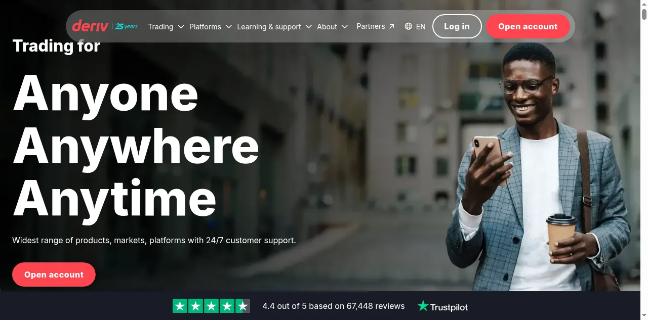This screenshot has height=320, width=648.
Task: Click Open account in the navigation bar
Action: click(x=528, y=26)
